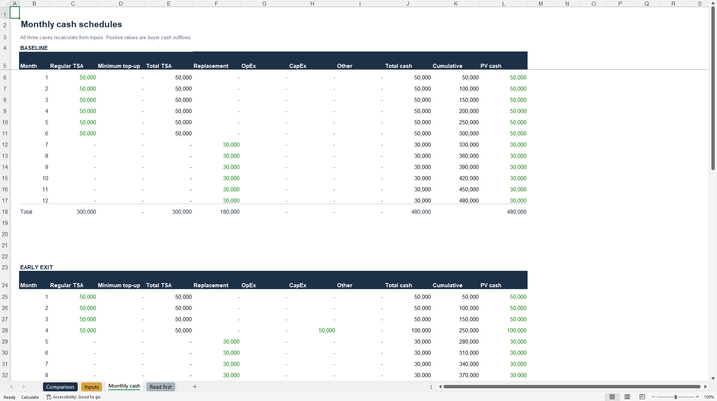Click the Ready status indicator
The width and height of the screenshot is (717, 401).
[x=9, y=397]
